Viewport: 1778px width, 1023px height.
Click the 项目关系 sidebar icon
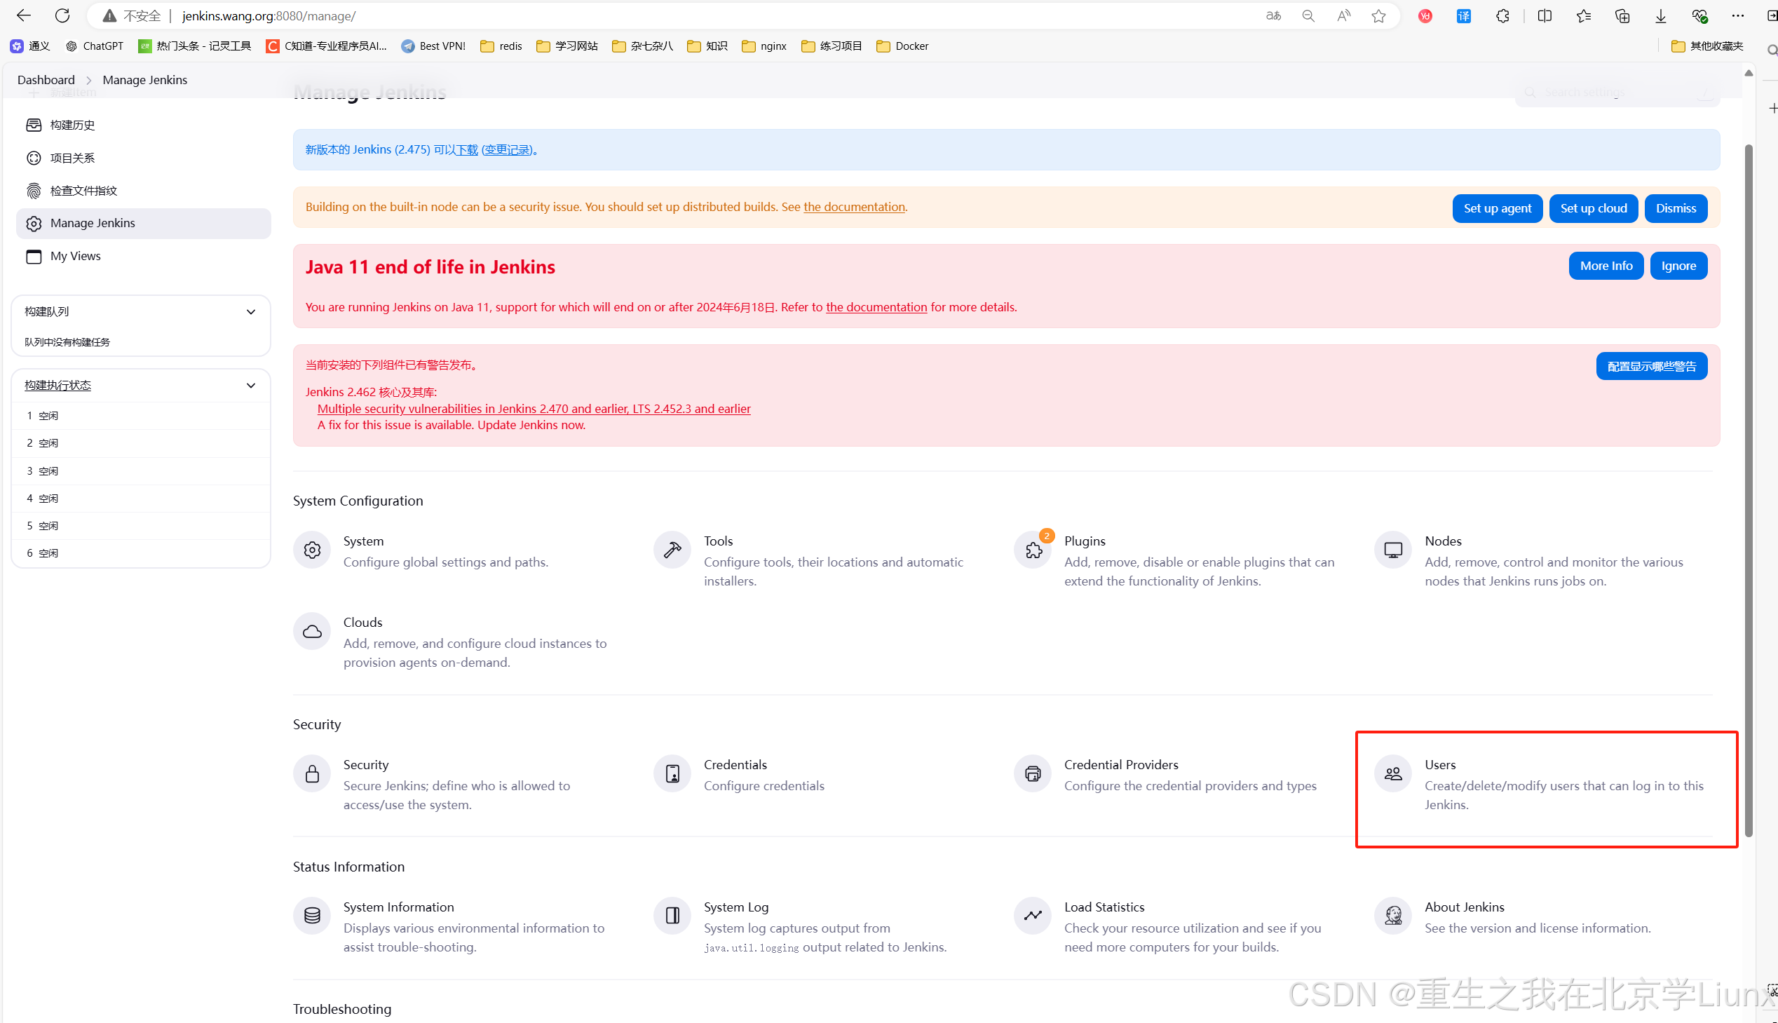point(34,158)
